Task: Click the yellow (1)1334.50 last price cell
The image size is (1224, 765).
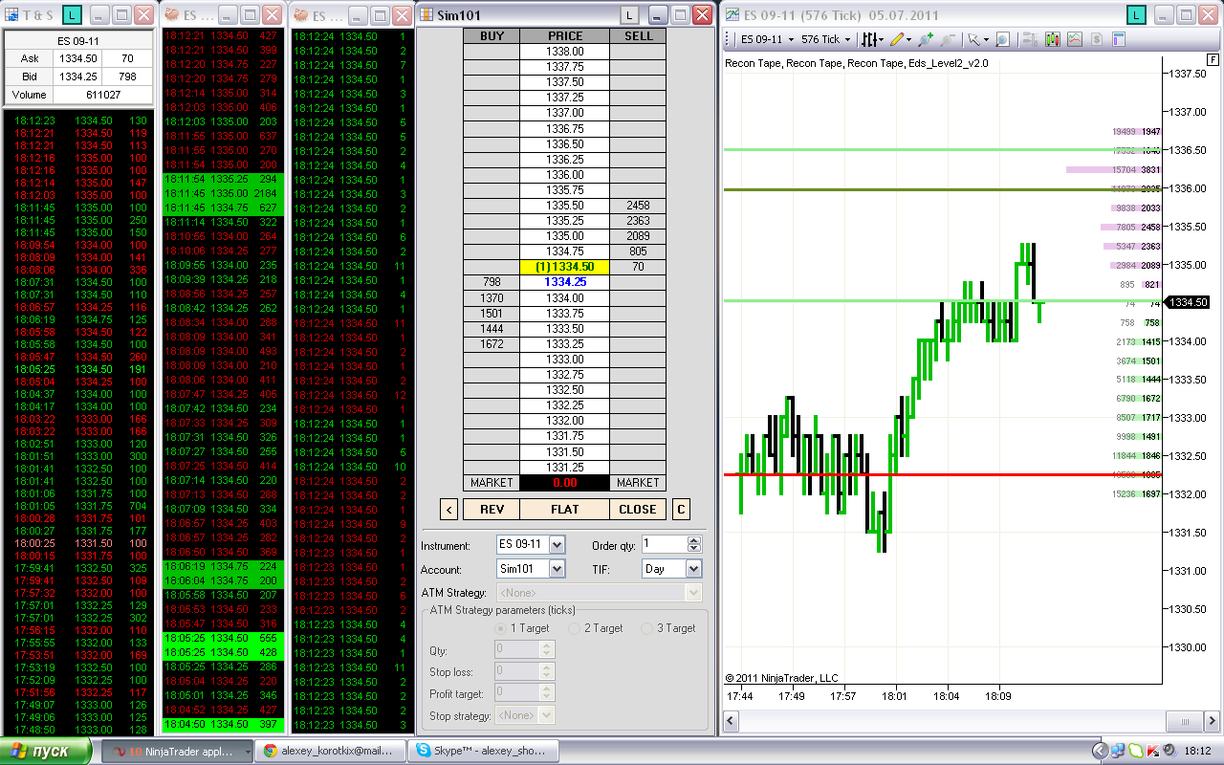Action: 564,267
